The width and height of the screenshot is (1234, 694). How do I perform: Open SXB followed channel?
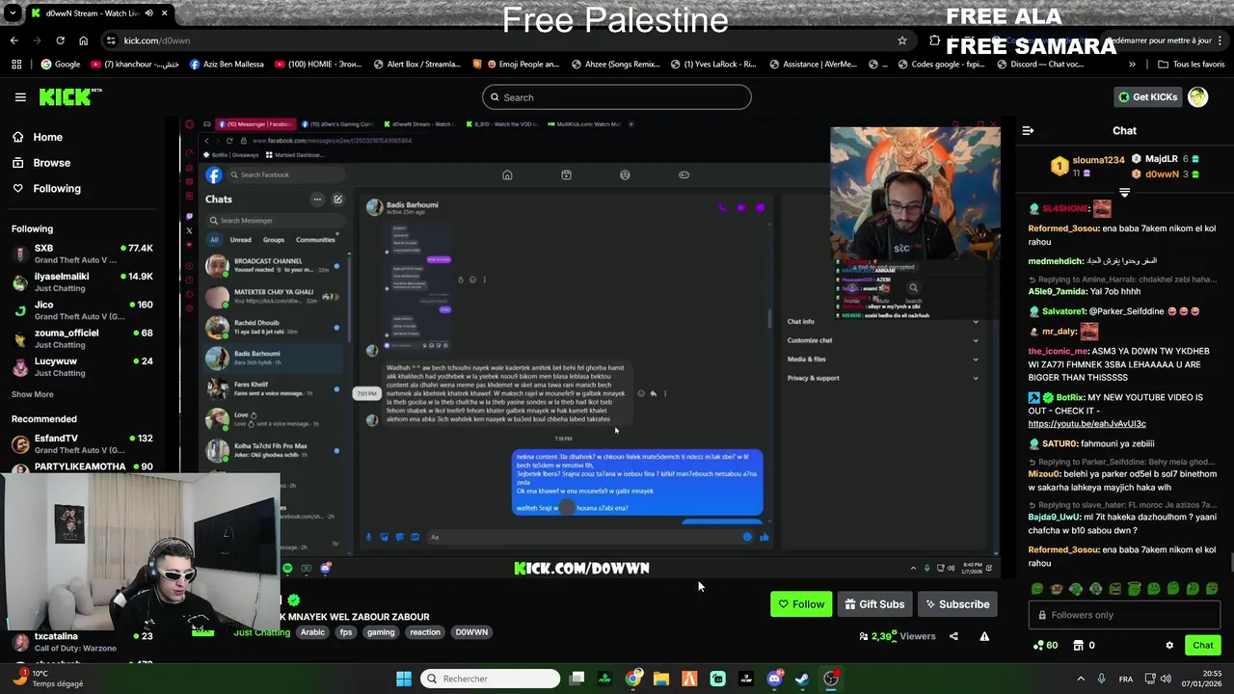coord(82,254)
